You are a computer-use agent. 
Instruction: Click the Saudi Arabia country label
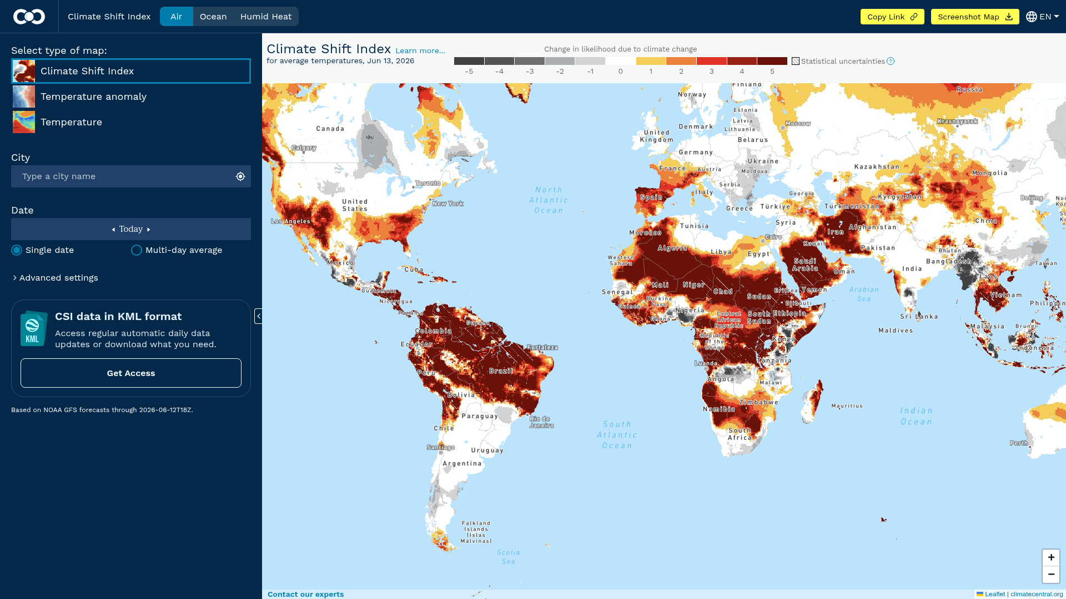[805, 265]
